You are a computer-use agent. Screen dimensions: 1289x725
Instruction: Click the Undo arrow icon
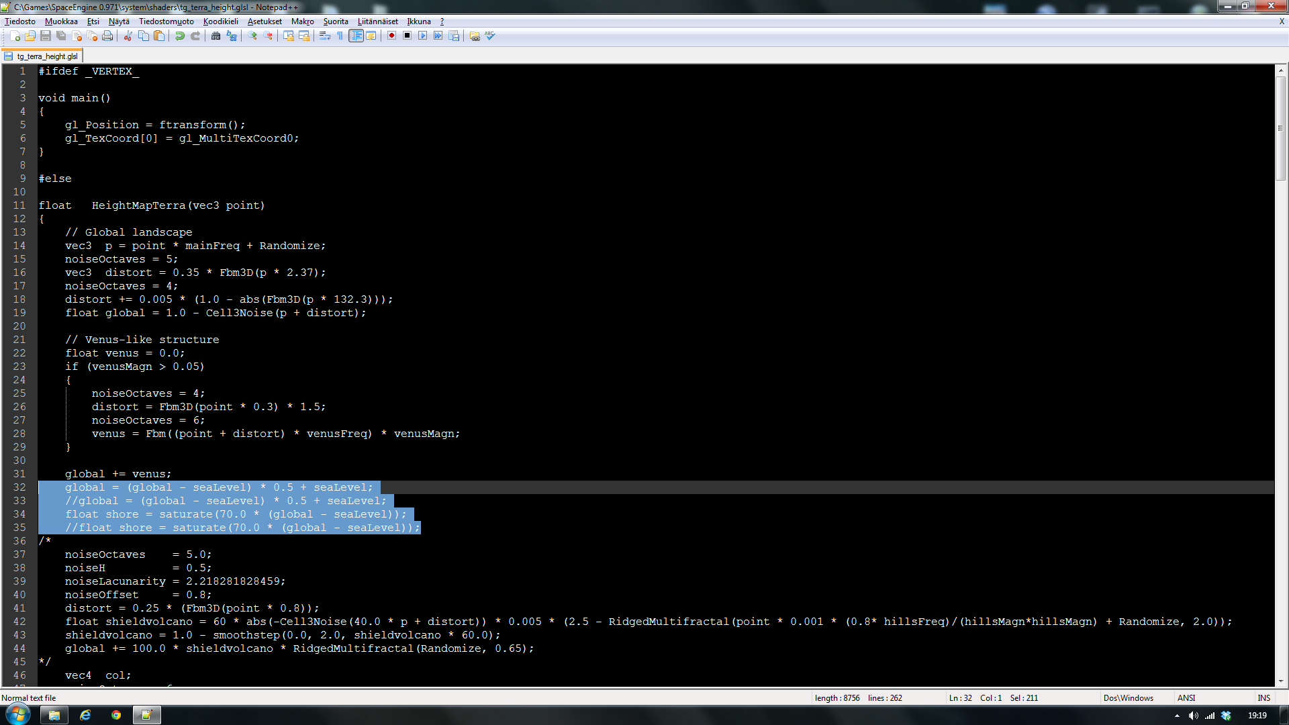pyautogui.click(x=180, y=36)
